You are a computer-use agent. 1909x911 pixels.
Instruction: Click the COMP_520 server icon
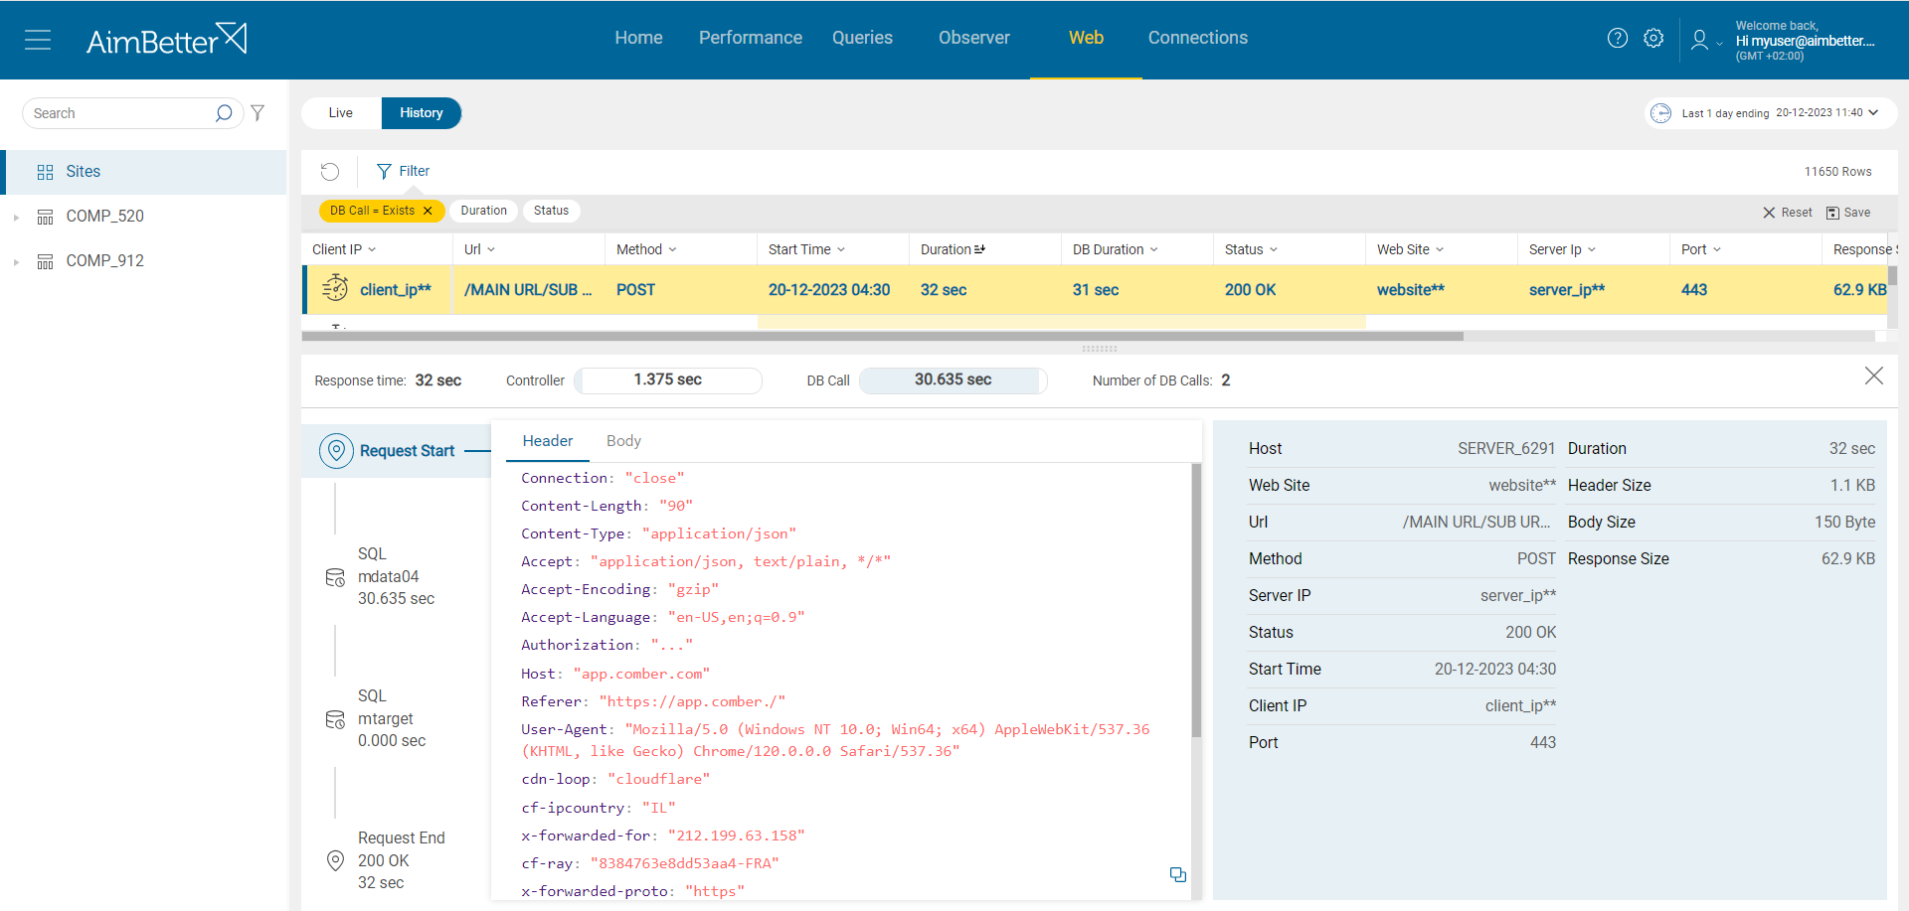click(x=45, y=217)
